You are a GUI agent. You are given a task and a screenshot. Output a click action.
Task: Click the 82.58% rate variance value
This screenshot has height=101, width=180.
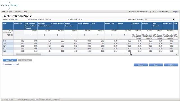[x=48, y=31]
